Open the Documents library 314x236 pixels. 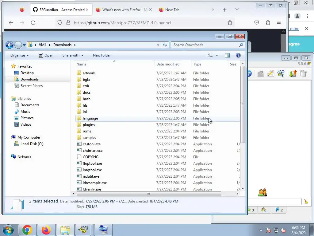[x=27, y=105]
